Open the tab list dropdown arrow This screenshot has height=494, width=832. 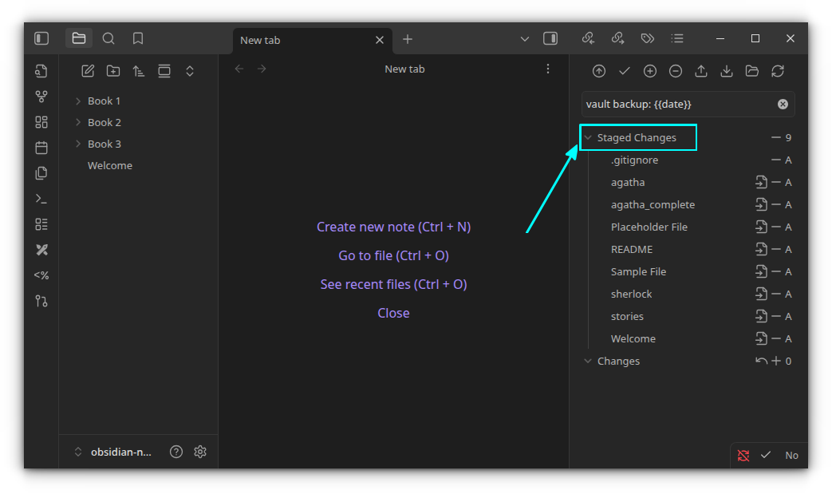[524, 39]
